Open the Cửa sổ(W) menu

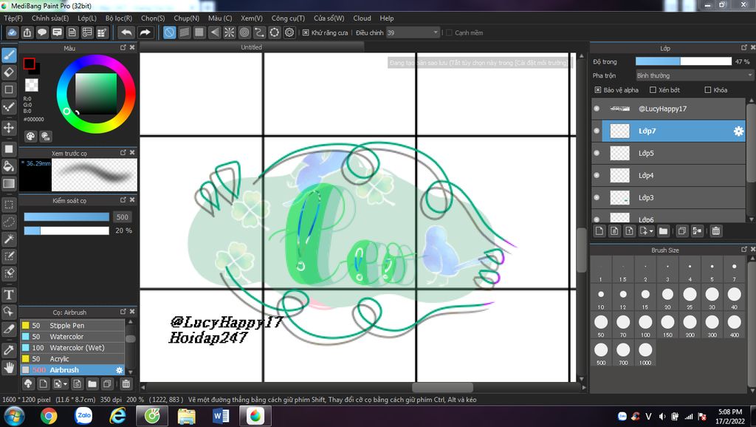[329, 18]
